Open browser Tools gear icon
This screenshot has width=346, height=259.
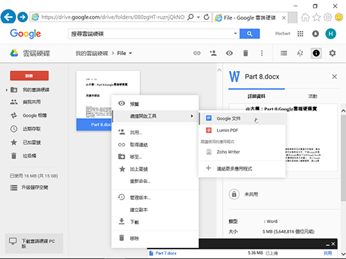(x=327, y=17)
